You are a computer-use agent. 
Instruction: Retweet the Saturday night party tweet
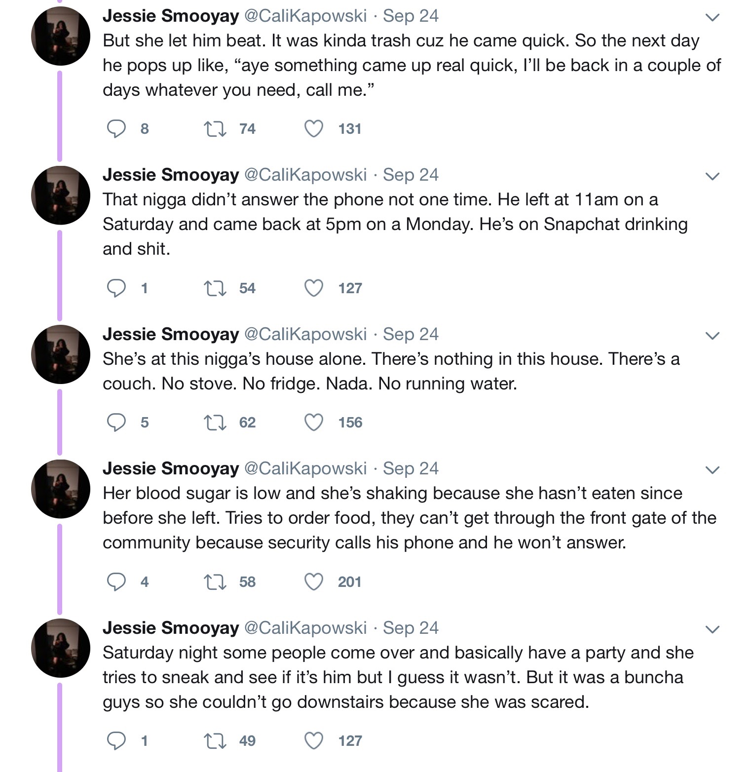click(215, 741)
